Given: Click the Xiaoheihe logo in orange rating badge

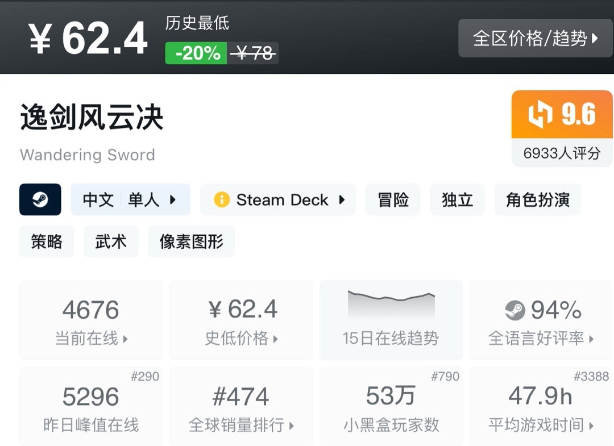Looking at the screenshot, I should click(540, 115).
